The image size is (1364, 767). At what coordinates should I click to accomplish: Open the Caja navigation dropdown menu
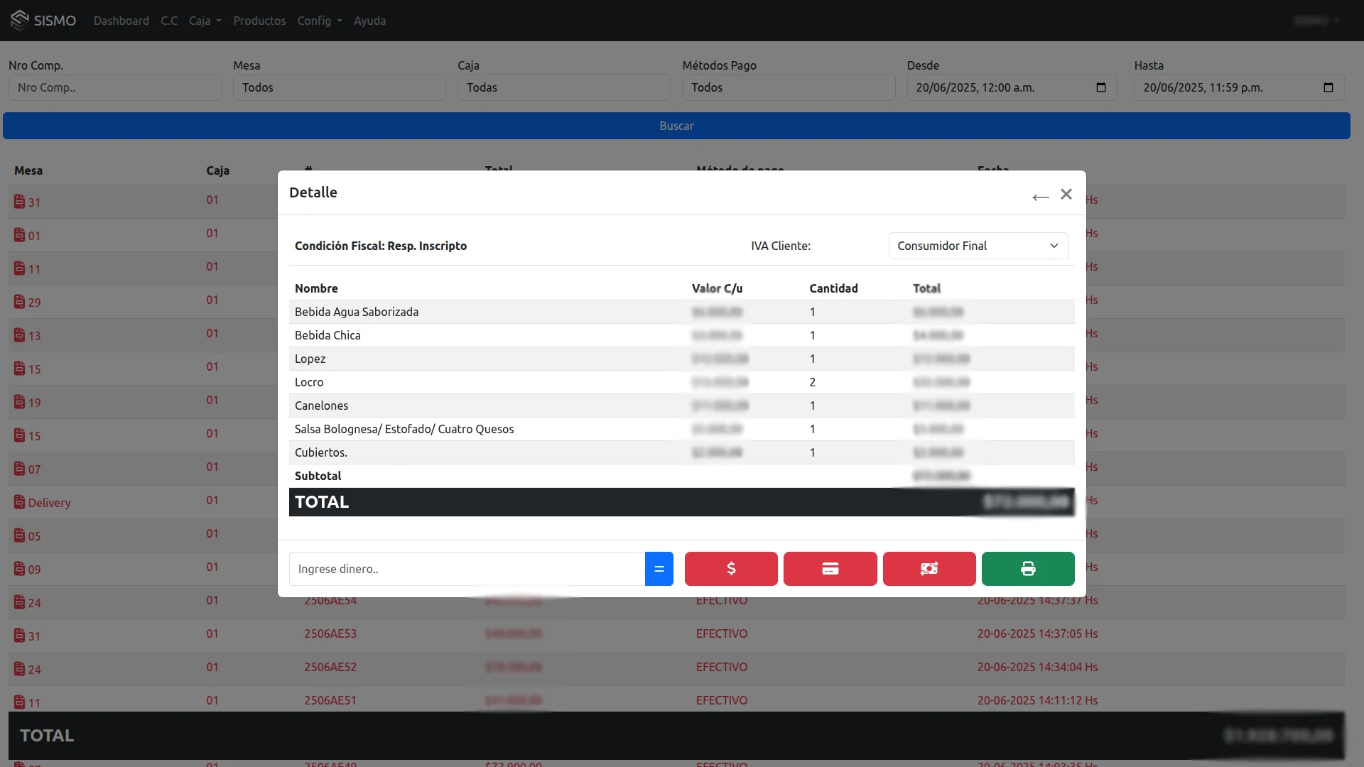205,21
